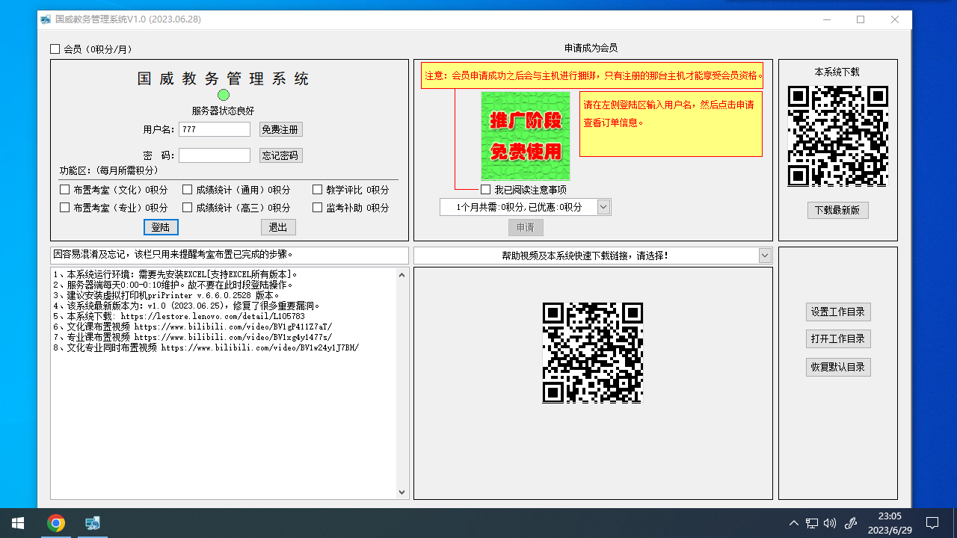Enable the 会员 membership checkbox

[55, 49]
